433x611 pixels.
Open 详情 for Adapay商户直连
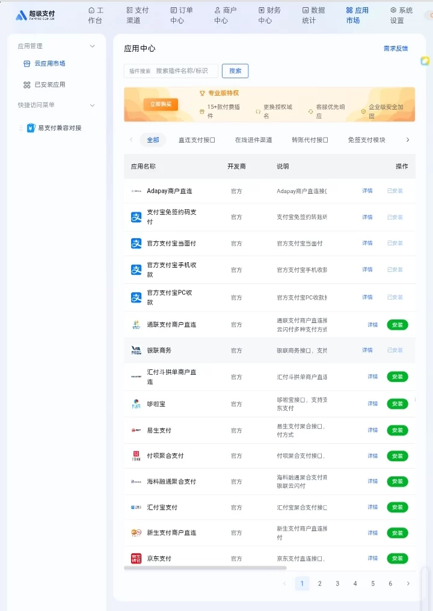point(367,191)
